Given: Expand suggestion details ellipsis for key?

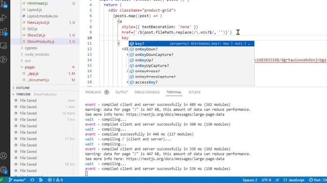Looking at the screenshot, I should (249, 44).
